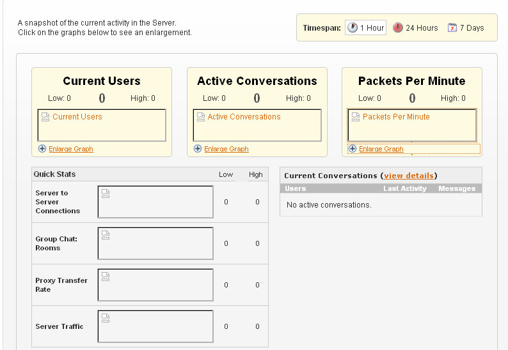This screenshot has width=508, height=350.
Task: Click plus icon under Active Conversations graph
Action: [x=198, y=149]
